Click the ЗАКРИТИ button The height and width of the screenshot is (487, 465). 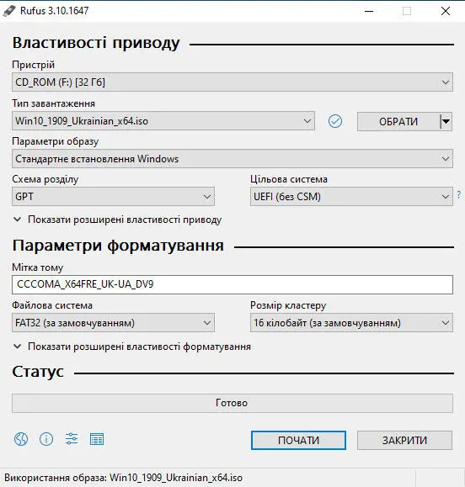click(404, 440)
